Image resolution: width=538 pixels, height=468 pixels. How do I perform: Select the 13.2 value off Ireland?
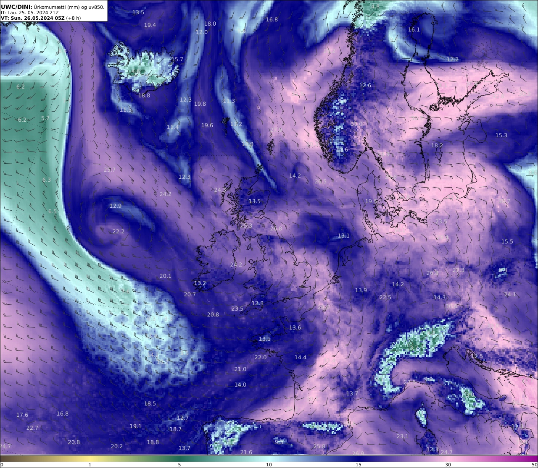(200, 283)
